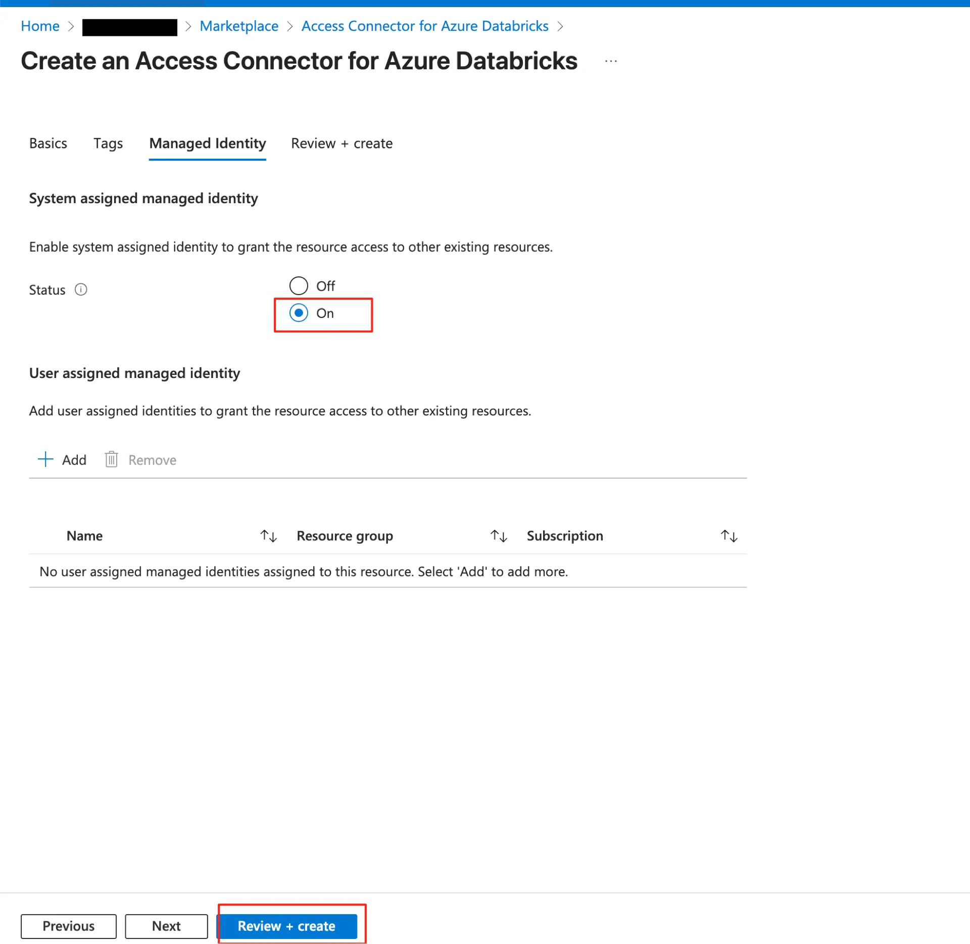Click the Previous button
This screenshot has height=944, width=970.
click(69, 926)
